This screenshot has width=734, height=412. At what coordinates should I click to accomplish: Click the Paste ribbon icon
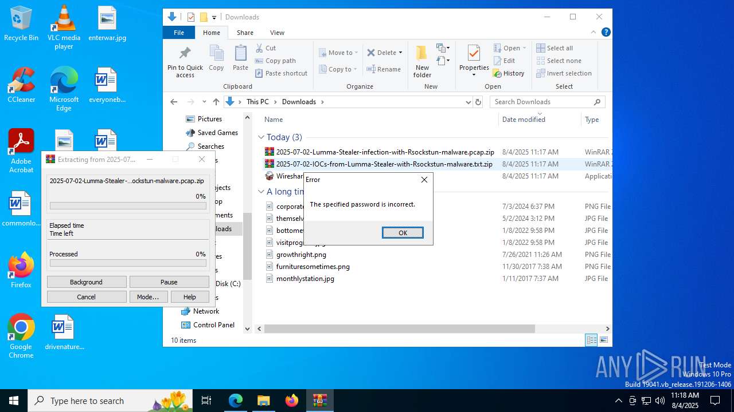point(240,58)
